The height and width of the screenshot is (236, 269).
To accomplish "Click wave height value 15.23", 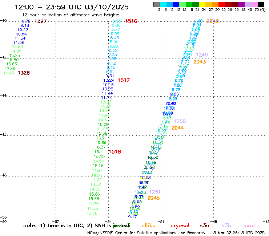I will [x=15, y=56].
